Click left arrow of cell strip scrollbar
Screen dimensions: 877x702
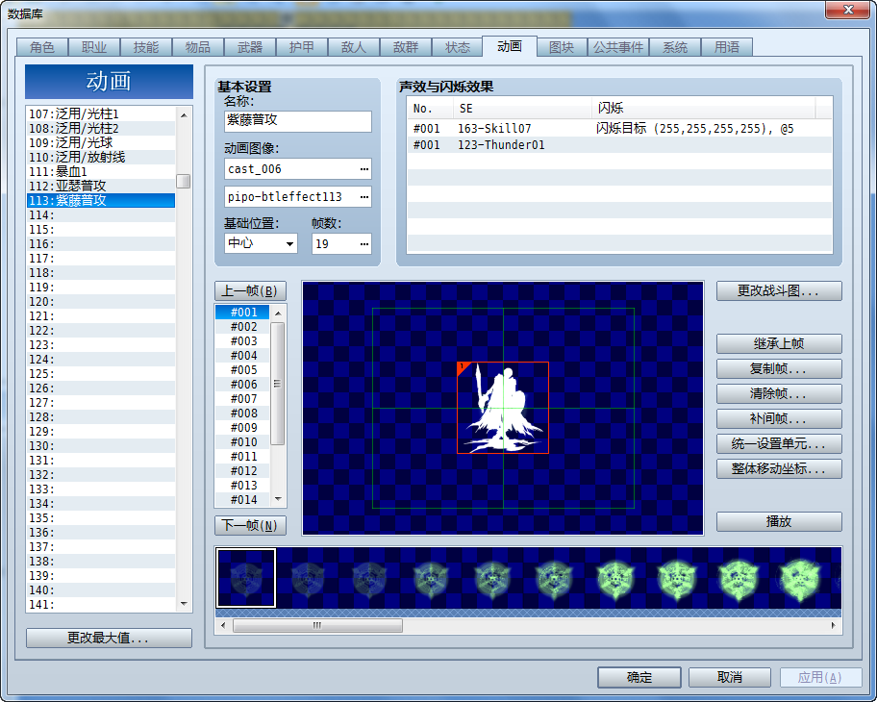coord(223,625)
